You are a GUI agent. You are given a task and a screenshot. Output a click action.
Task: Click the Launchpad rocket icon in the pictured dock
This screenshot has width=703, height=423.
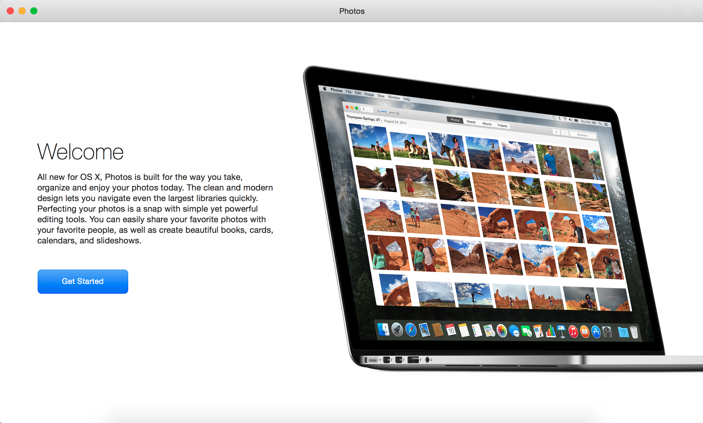[x=397, y=330]
